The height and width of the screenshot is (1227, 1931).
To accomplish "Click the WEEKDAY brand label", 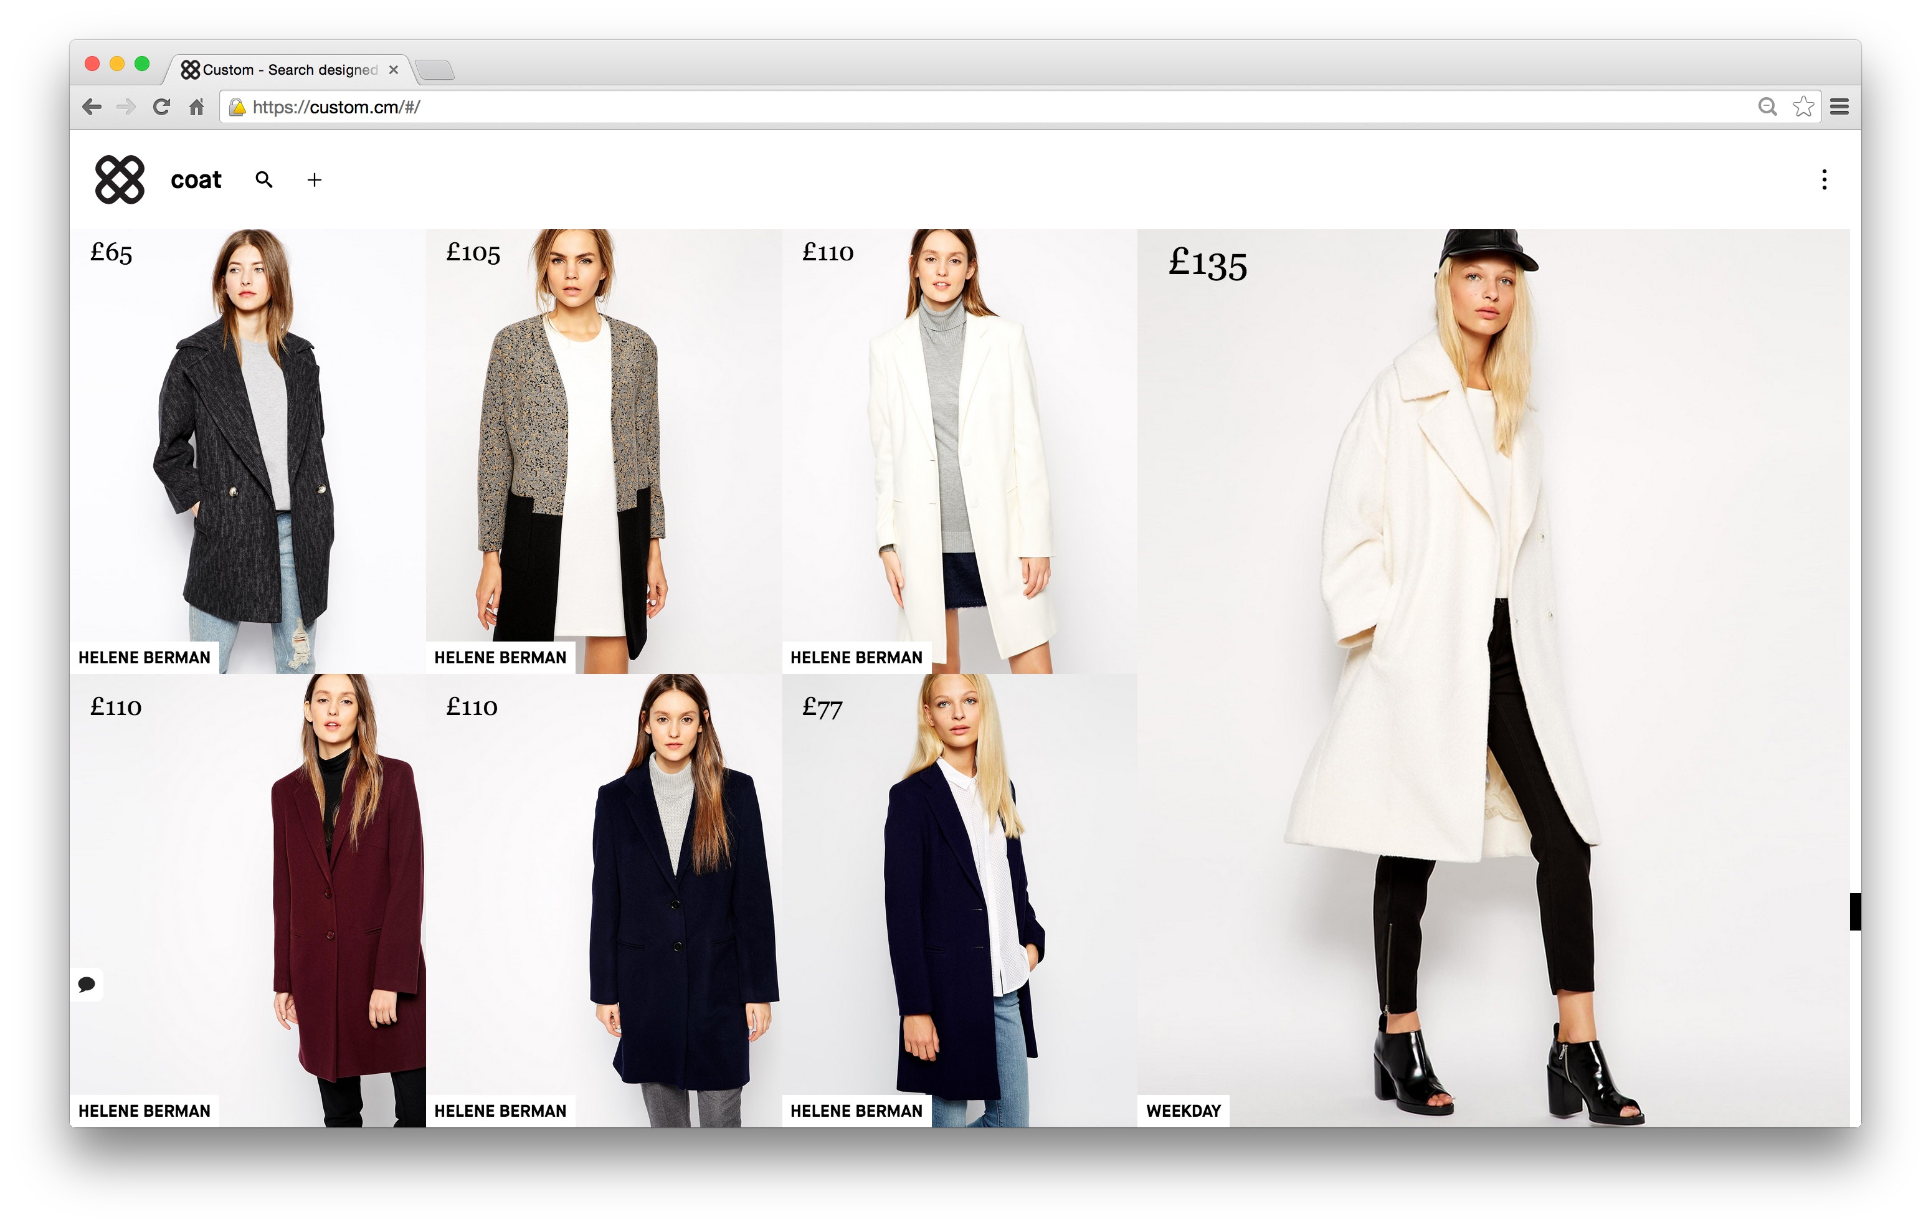I will click(1183, 1111).
